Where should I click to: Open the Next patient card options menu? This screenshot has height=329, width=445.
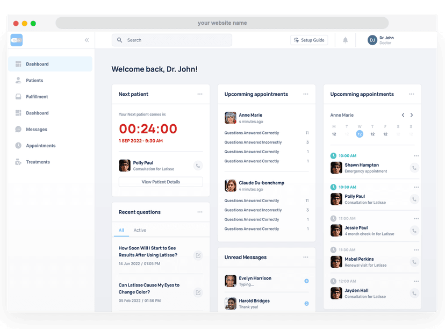point(200,94)
